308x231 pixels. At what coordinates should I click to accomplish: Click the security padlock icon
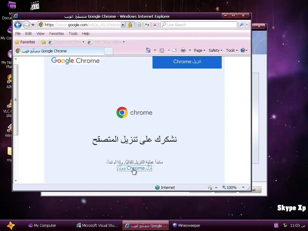(130, 25)
